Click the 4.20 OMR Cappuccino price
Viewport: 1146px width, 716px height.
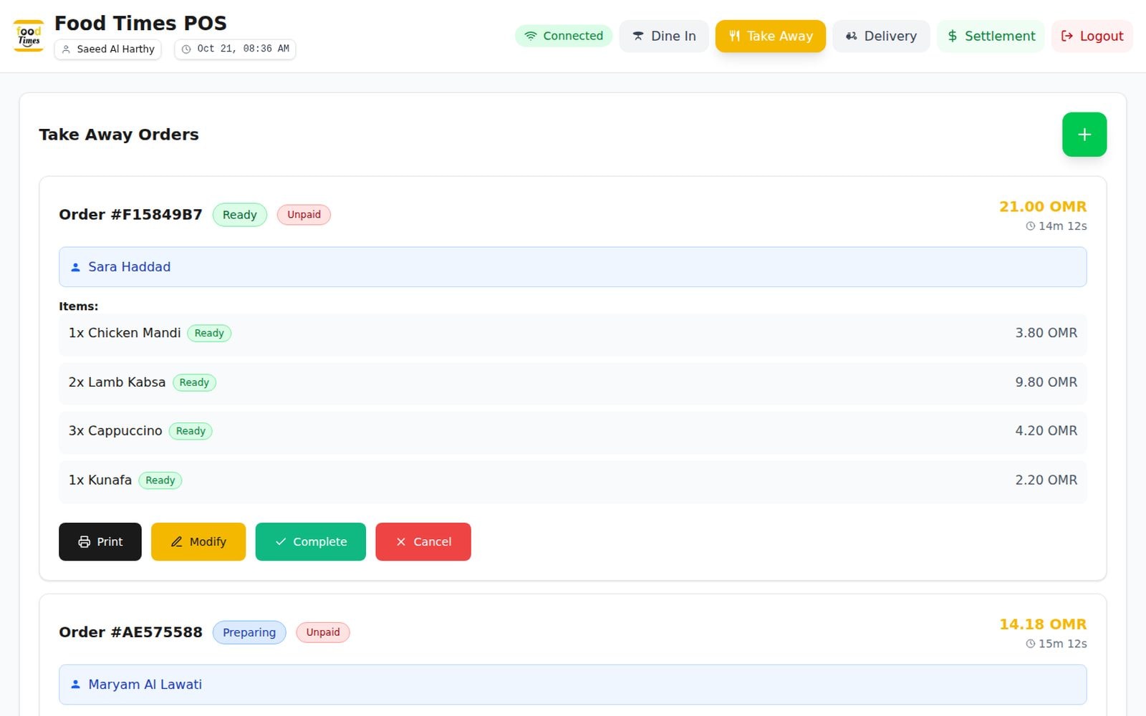click(x=1046, y=431)
